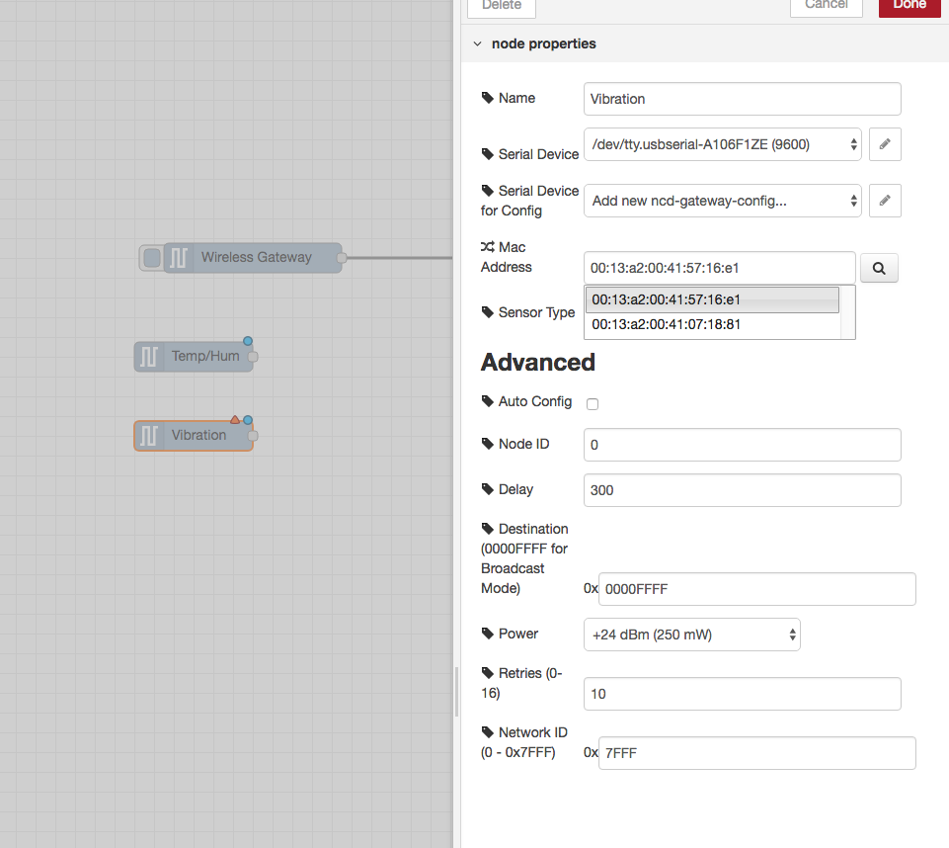The height and width of the screenshot is (848, 949).
Task: Select the Temp/Hum node label
Action: coord(205,356)
